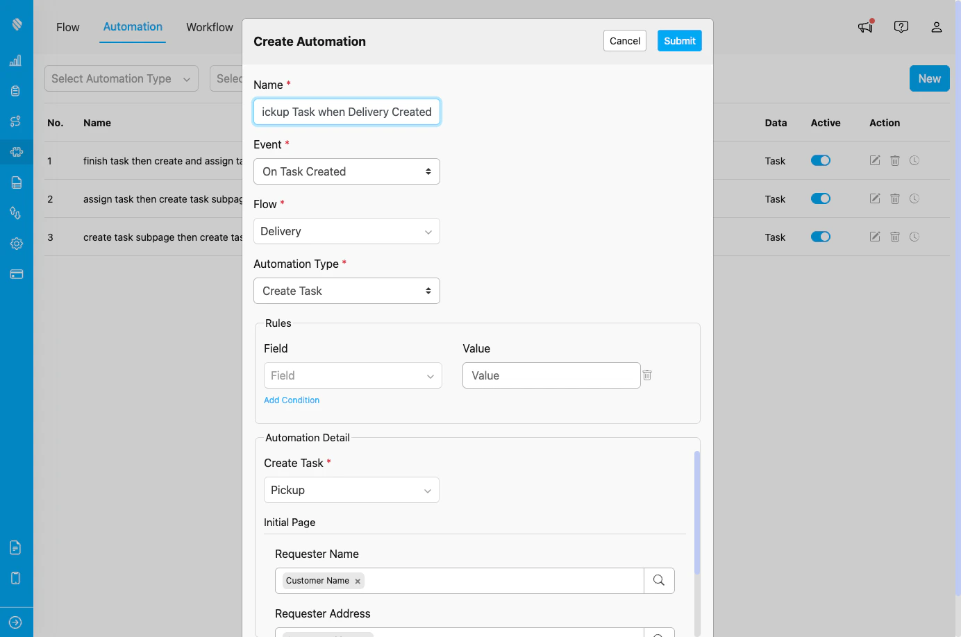Disable Active toggle for row 1 automation
Screen dimensions: 961x637
click(820, 160)
